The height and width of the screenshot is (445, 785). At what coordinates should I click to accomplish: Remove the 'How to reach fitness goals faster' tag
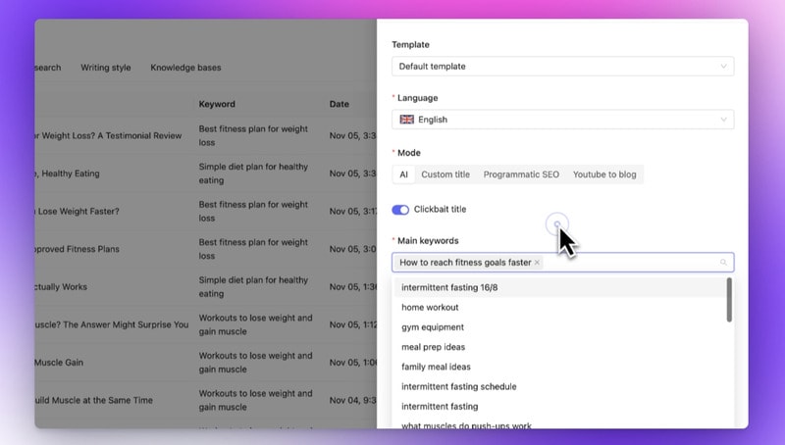coord(537,263)
